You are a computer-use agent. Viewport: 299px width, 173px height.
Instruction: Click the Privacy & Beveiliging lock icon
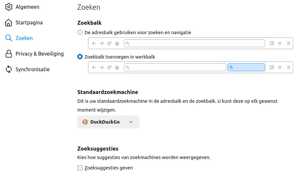[9, 54]
